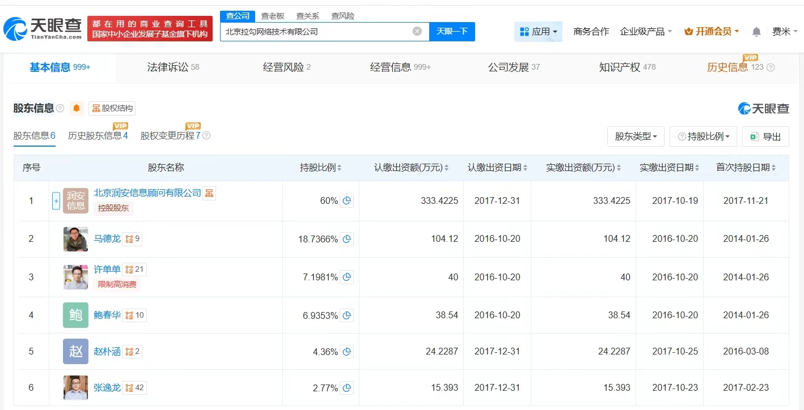Viewport: 804px width, 410px height.
Task: Switch to the 查风险 search tab
Action: pyautogui.click(x=343, y=16)
